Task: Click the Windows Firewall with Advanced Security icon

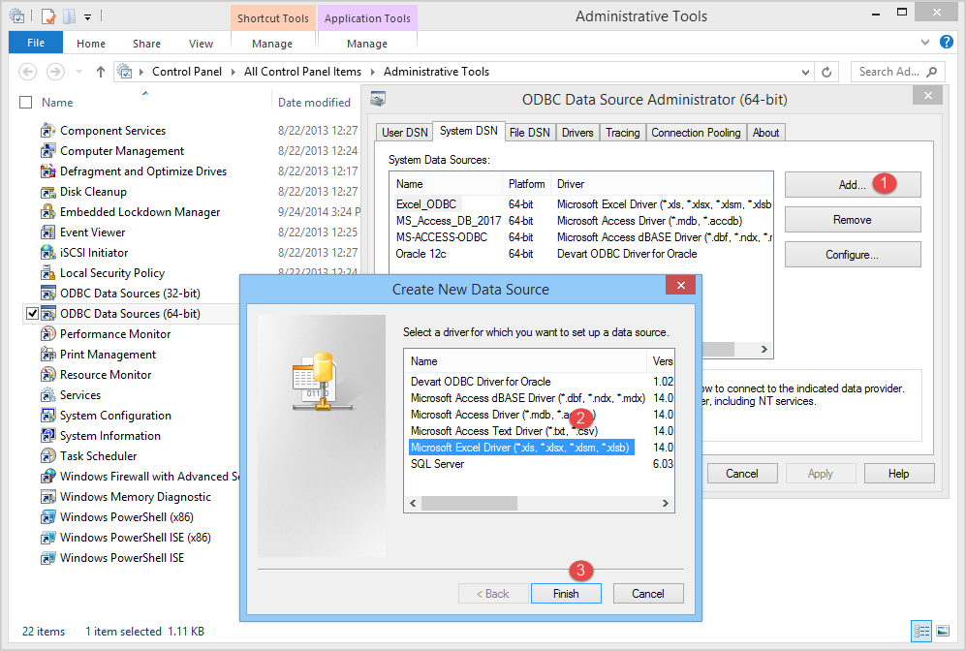Action: pos(48,476)
